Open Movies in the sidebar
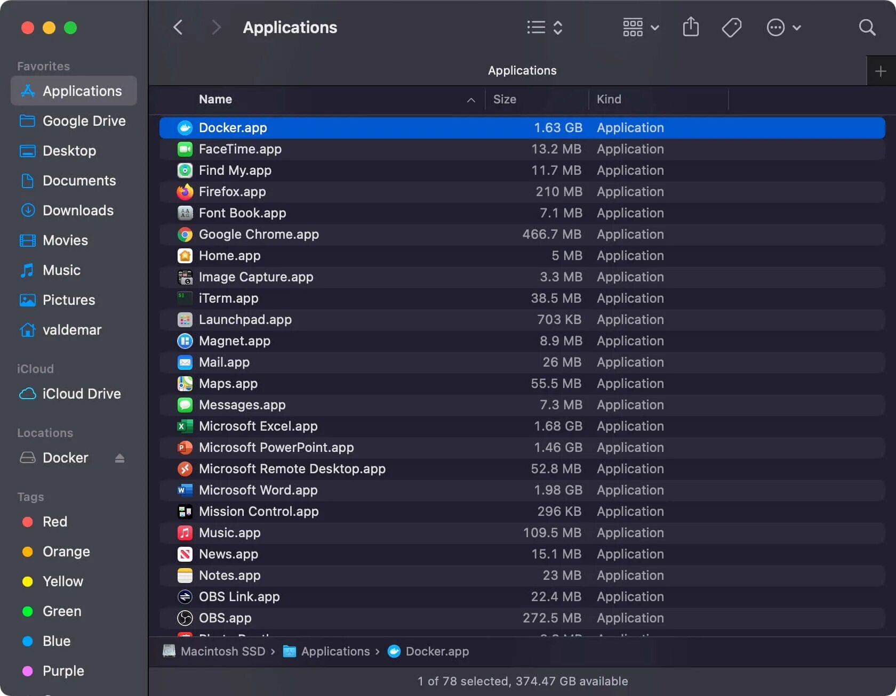The height and width of the screenshot is (696, 896). [74, 240]
